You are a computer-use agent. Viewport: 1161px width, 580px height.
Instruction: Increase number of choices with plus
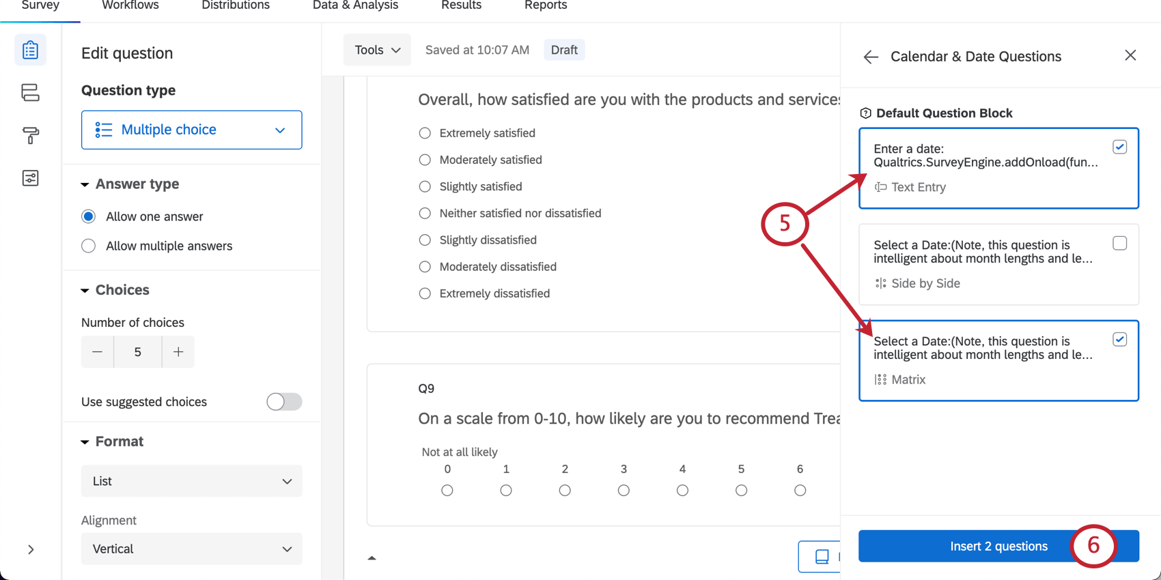(x=178, y=352)
